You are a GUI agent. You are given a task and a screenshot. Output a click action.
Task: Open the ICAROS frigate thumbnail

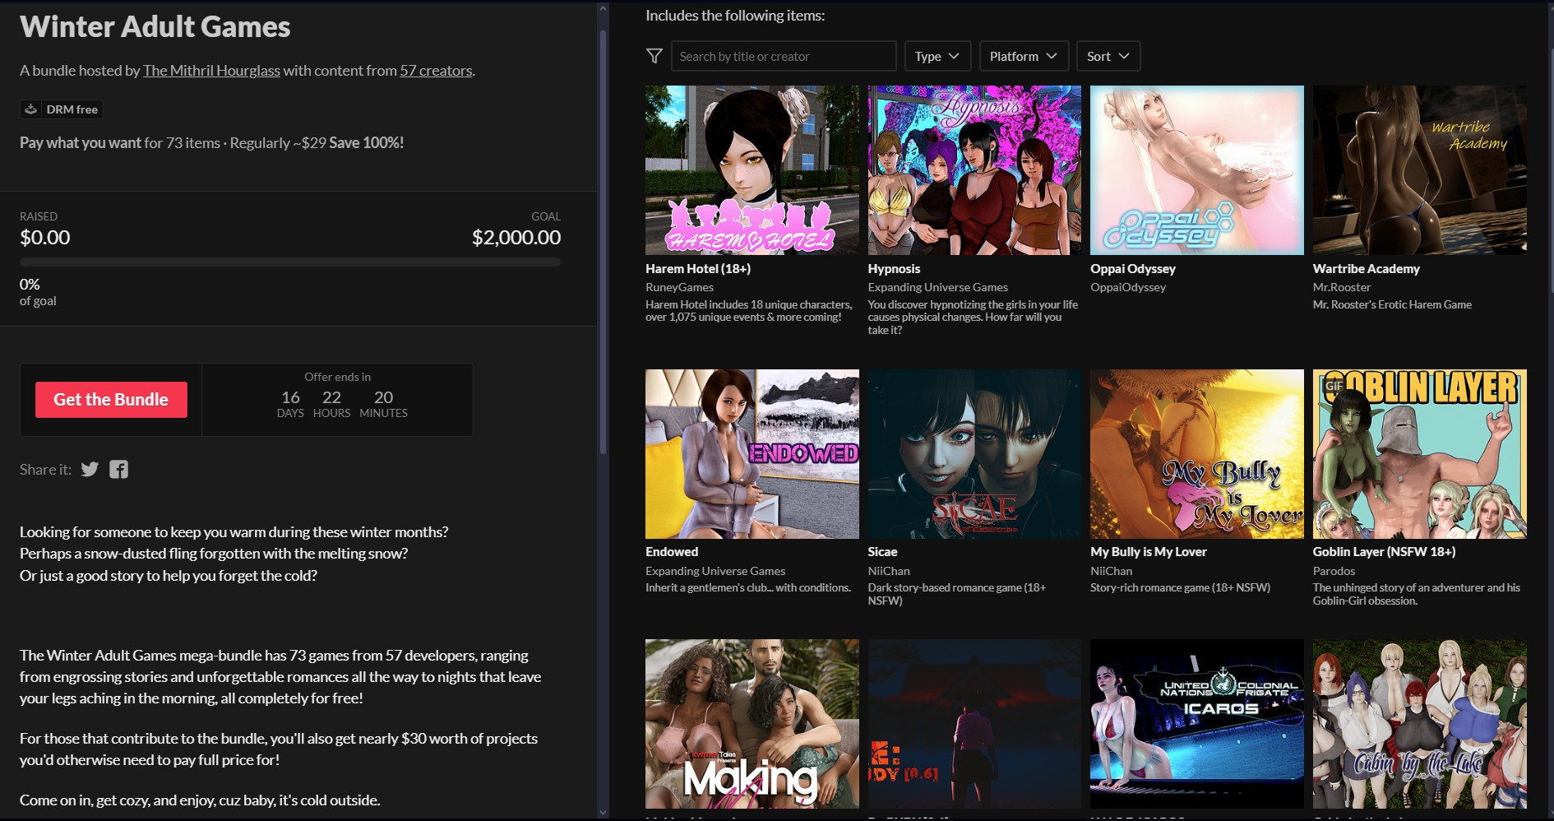point(1197,724)
